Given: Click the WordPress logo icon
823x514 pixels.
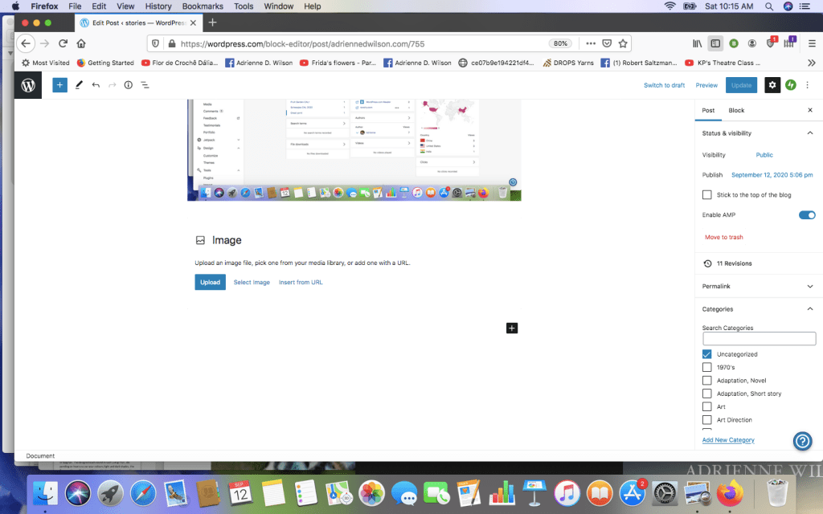Looking at the screenshot, I should pos(28,85).
